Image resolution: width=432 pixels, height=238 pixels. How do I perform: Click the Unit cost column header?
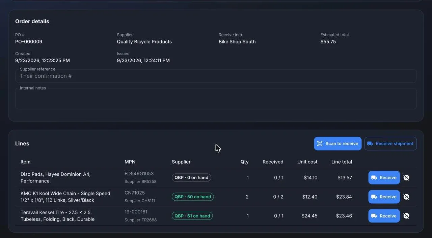coord(307,162)
